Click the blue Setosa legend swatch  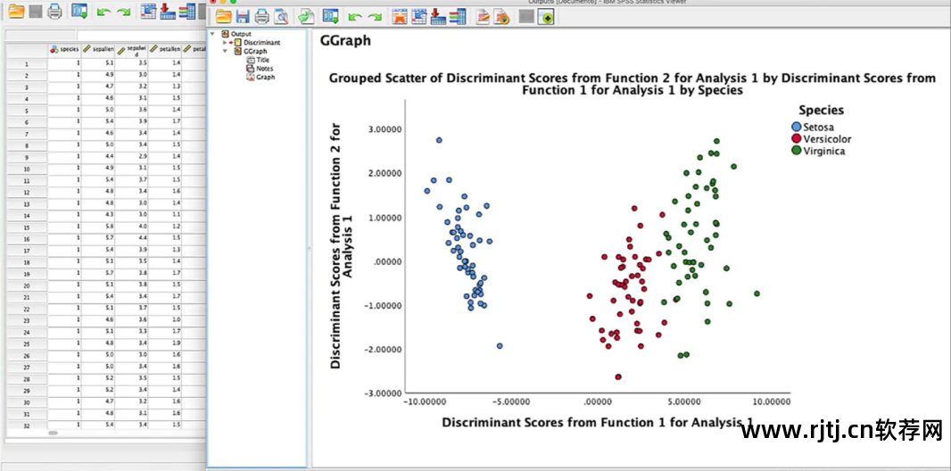click(797, 128)
